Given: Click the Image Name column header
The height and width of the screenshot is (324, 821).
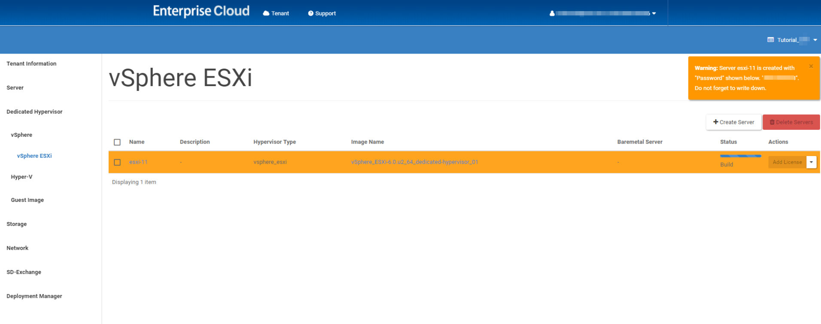Looking at the screenshot, I should tap(367, 142).
